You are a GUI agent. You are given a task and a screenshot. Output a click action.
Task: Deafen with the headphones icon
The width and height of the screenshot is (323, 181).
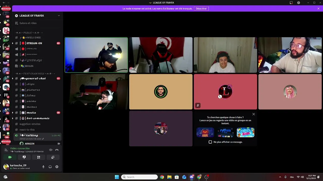pos(50,167)
